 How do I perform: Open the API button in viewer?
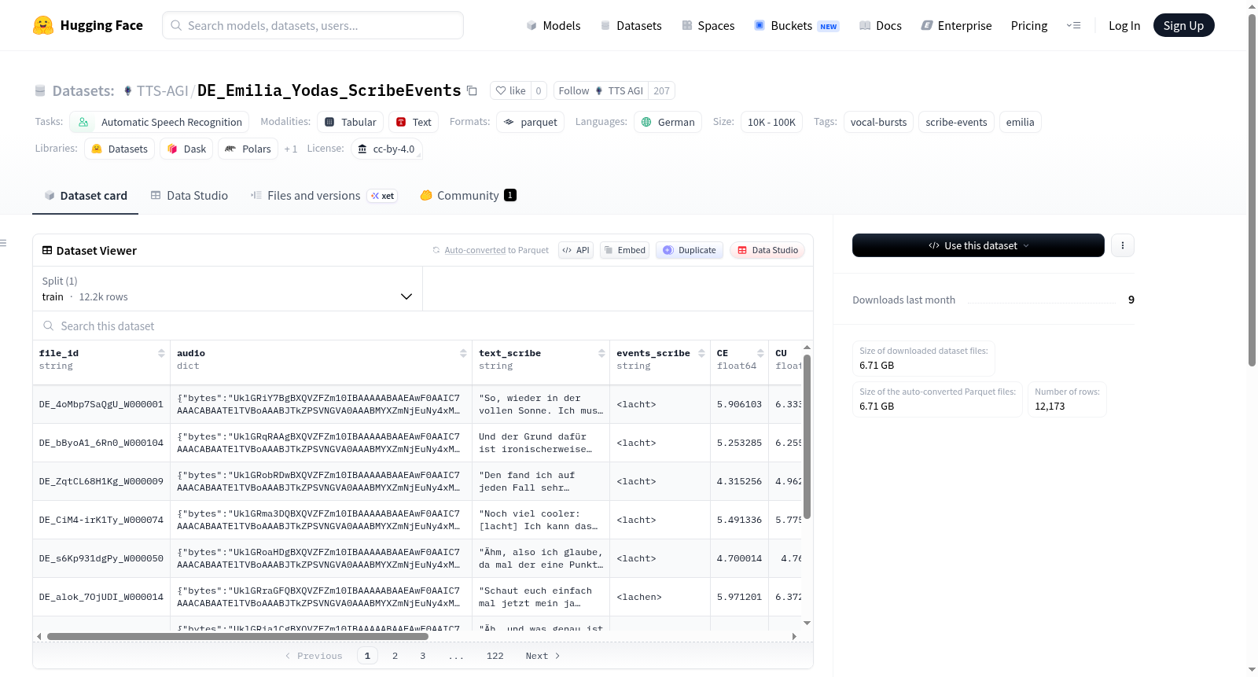576,250
